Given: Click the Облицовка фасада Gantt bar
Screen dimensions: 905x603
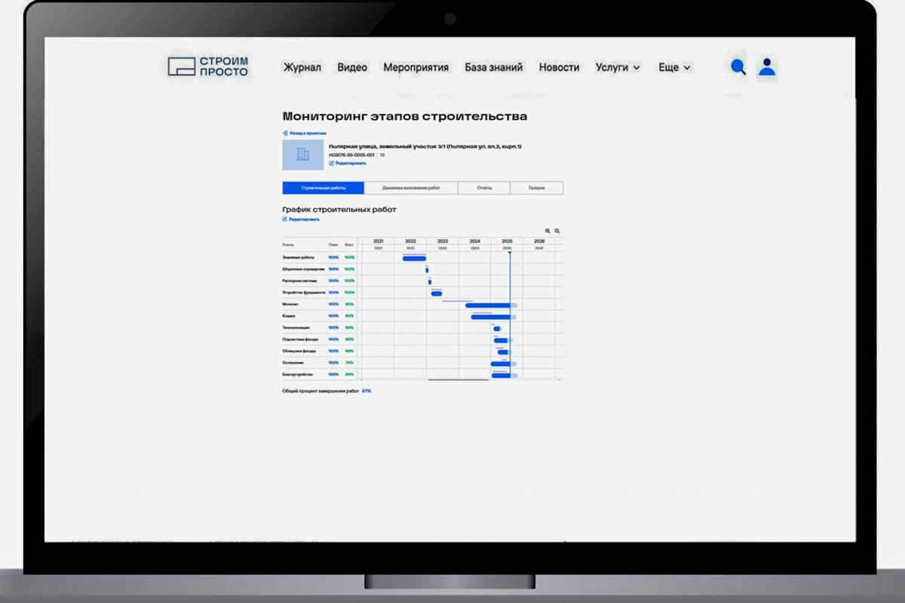Looking at the screenshot, I should click(x=504, y=352).
